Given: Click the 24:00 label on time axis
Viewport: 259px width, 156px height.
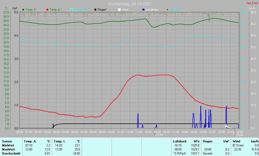Looking at the screenshot, I should 240,132.
